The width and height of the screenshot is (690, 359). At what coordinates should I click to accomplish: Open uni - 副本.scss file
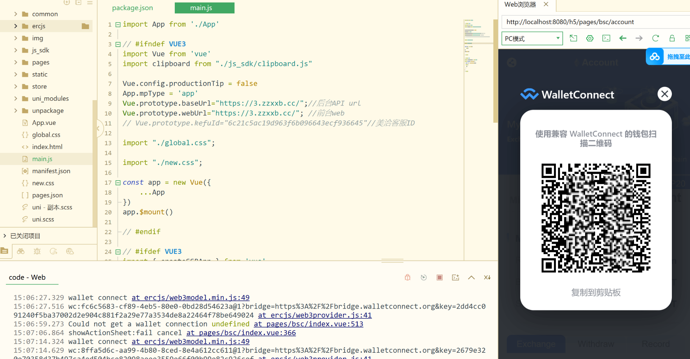52,207
